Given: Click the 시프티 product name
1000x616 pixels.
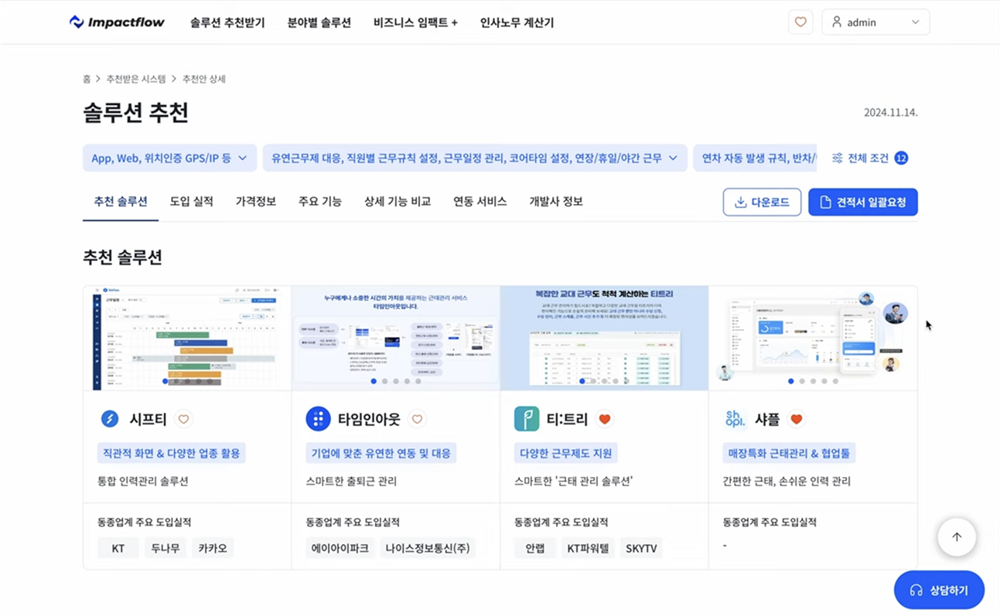Looking at the screenshot, I should [x=148, y=419].
